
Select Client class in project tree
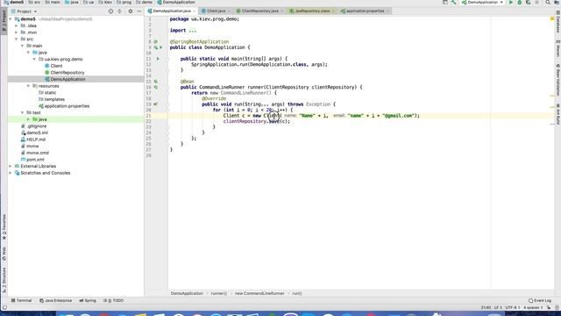click(53, 66)
